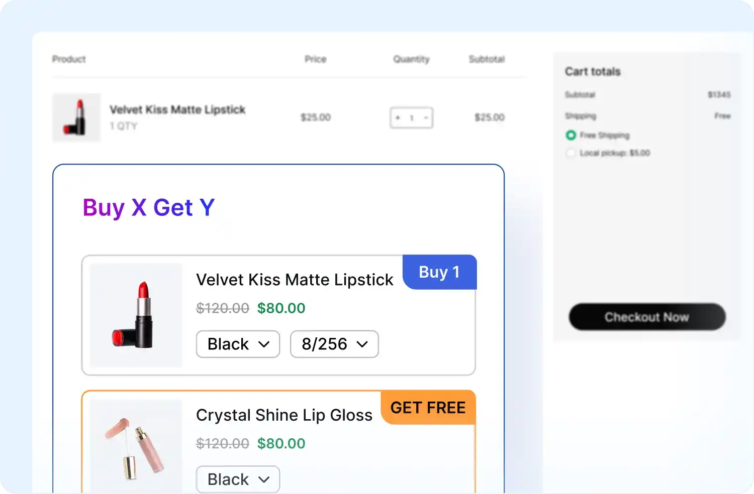This screenshot has height=494, width=754.
Task: Open the Velvet Kiss Matte Lipstick product link
Action: [x=177, y=109]
